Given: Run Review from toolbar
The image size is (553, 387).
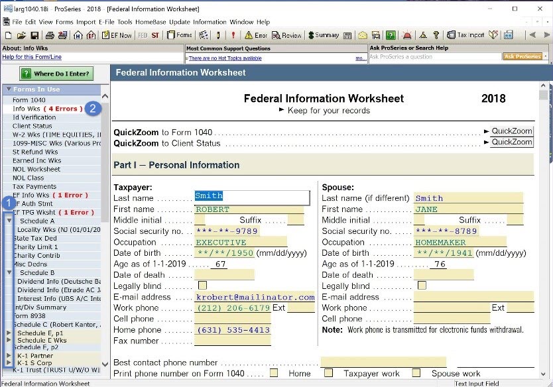Looking at the screenshot, I should [x=286, y=35].
